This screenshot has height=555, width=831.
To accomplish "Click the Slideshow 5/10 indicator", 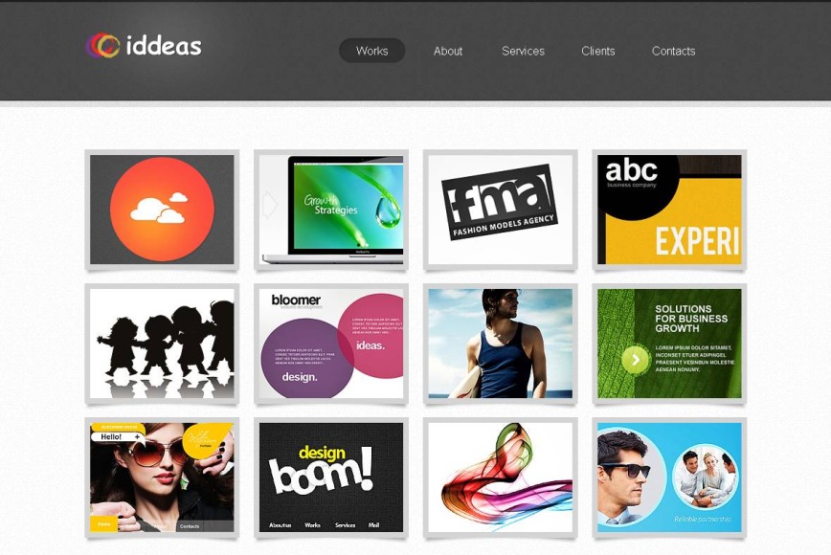I will [x=119, y=426].
